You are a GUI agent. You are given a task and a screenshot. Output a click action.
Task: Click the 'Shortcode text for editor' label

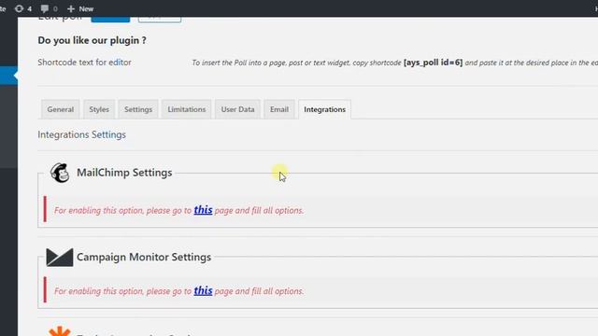tap(84, 63)
